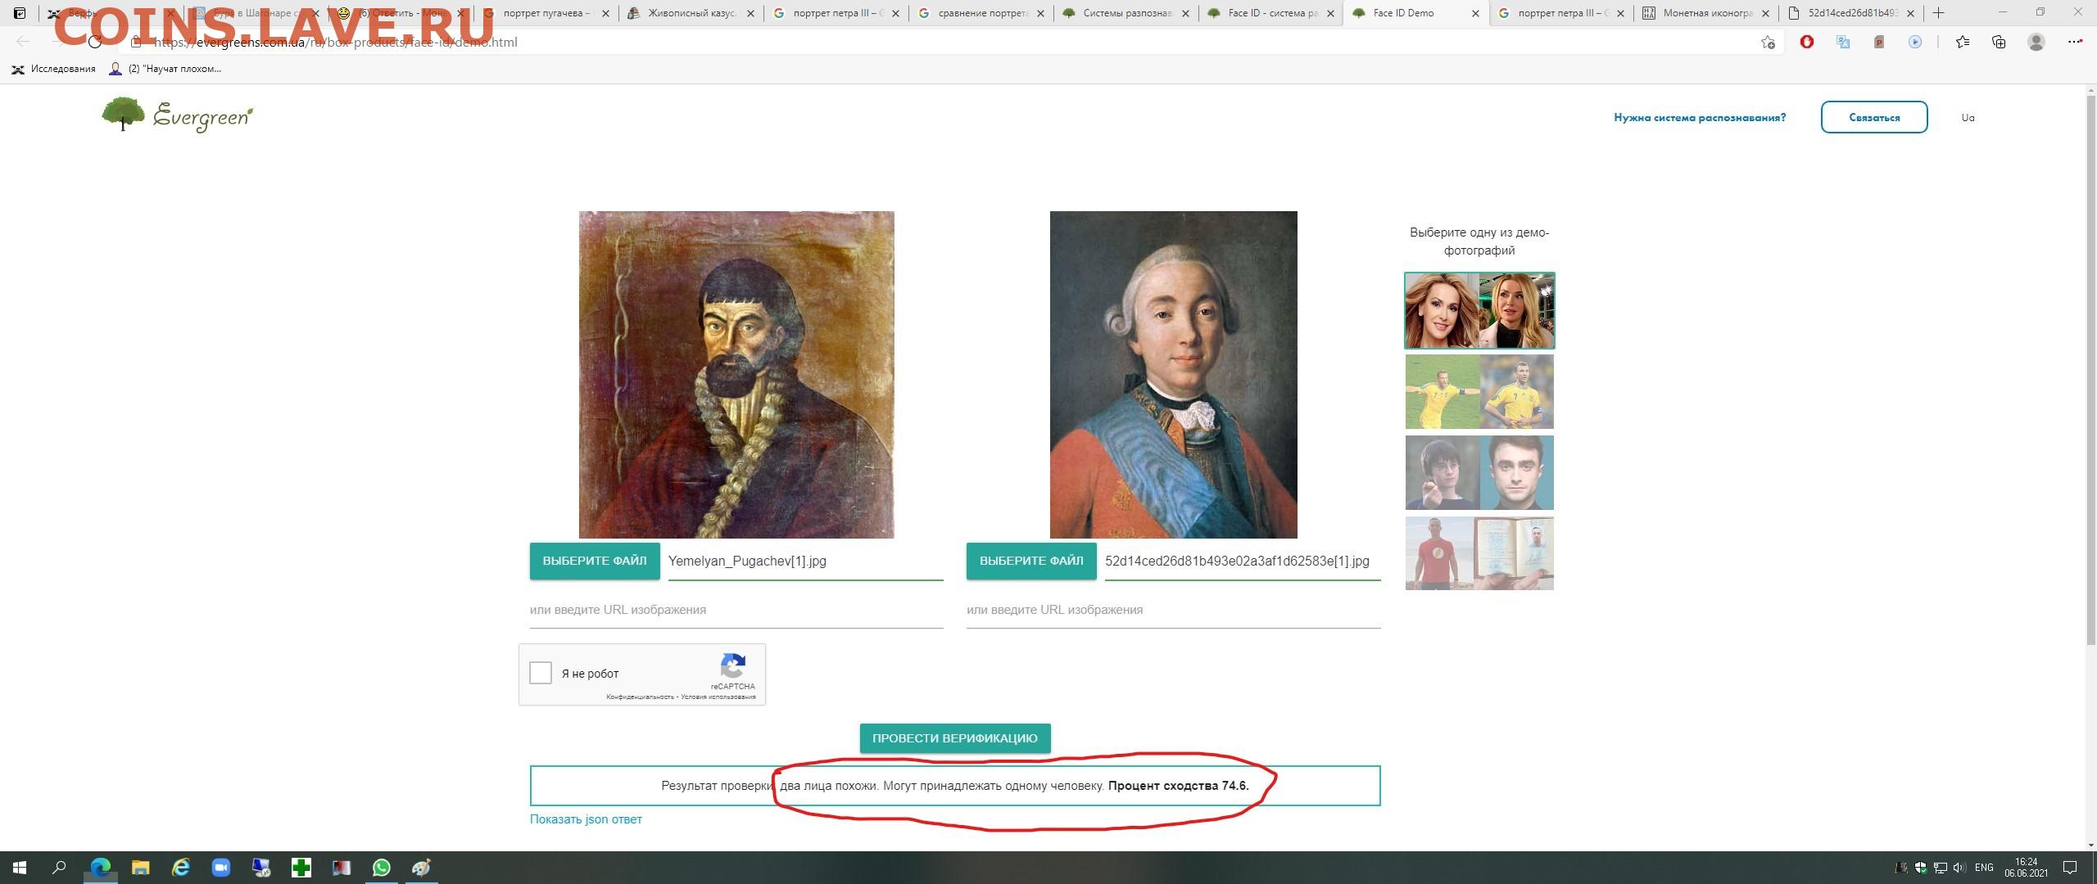
Task: Select the boy with glasses demo photo pair
Action: coord(1479,472)
